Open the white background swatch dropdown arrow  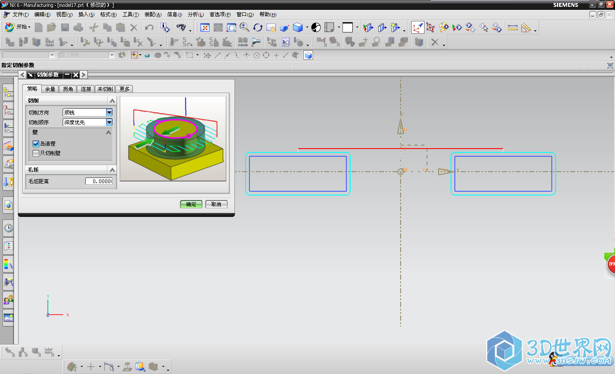click(x=357, y=27)
